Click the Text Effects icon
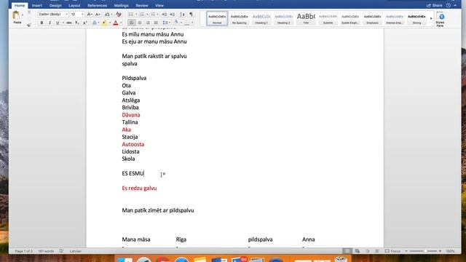 [x=95, y=23]
